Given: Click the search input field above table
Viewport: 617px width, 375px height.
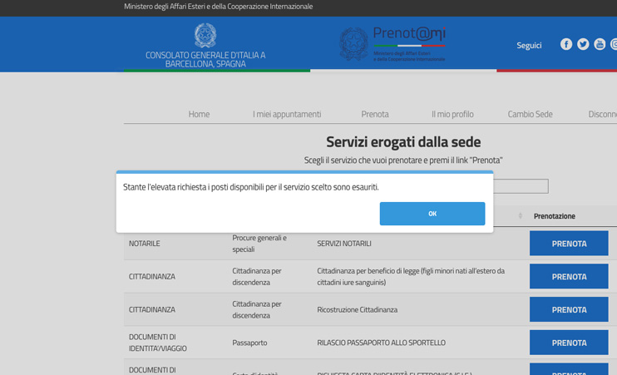Looking at the screenshot, I should coord(520,186).
